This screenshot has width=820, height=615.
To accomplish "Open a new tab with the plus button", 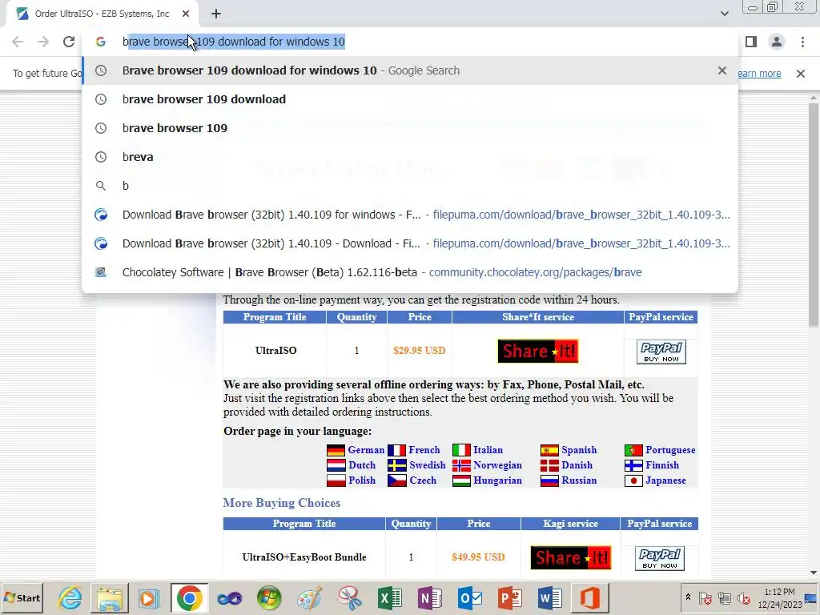I will [216, 14].
